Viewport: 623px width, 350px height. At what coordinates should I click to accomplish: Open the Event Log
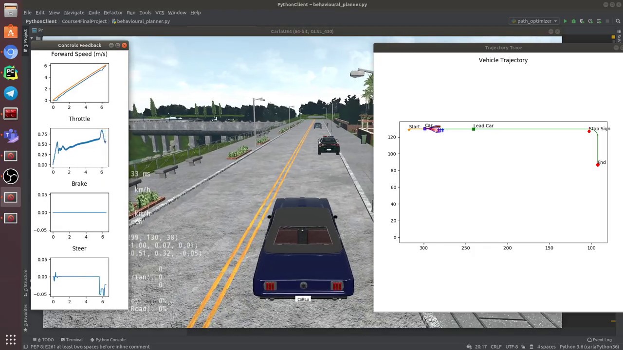[x=600, y=340]
